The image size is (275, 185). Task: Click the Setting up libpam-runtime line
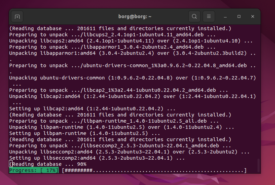tap(85, 133)
